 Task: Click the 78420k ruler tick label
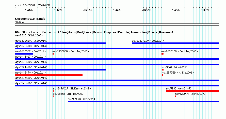click(58, 10)
